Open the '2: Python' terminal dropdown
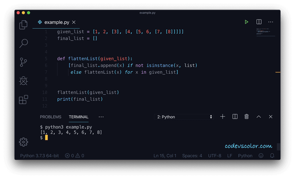This screenshot has width=295, height=179. click(x=184, y=117)
